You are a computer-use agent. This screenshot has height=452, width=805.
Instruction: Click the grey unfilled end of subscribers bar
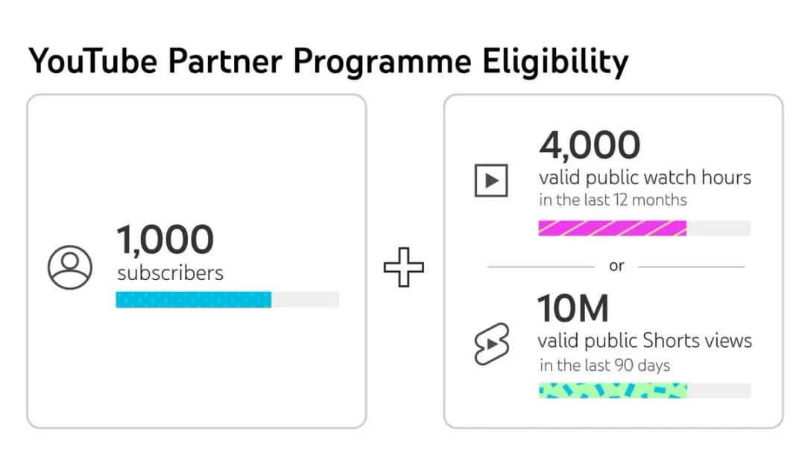(305, 299)
